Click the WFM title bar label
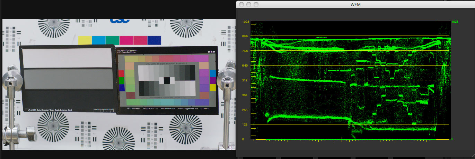This screenshot has height=159, width=475. coord(355,4)
